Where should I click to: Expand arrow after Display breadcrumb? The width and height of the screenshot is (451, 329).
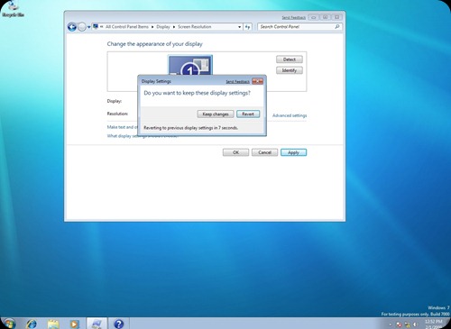coord(174,27)
